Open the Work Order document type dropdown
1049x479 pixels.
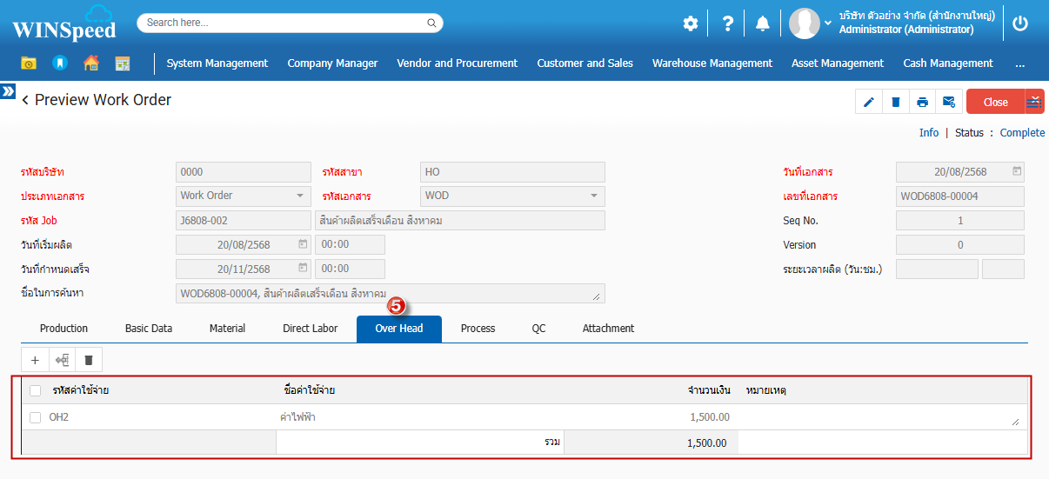click(243, 196)
